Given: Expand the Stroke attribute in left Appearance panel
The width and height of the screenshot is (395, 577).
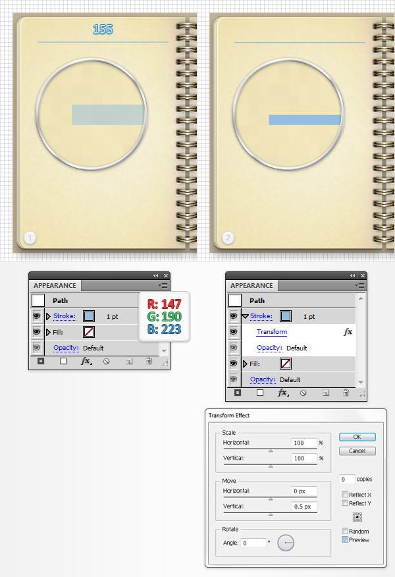Looking at the screenshot, I should tap(48, 316).
